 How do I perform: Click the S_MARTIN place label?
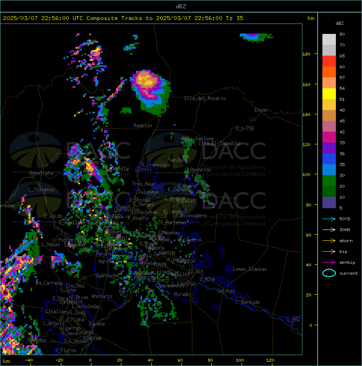(164, 253)
